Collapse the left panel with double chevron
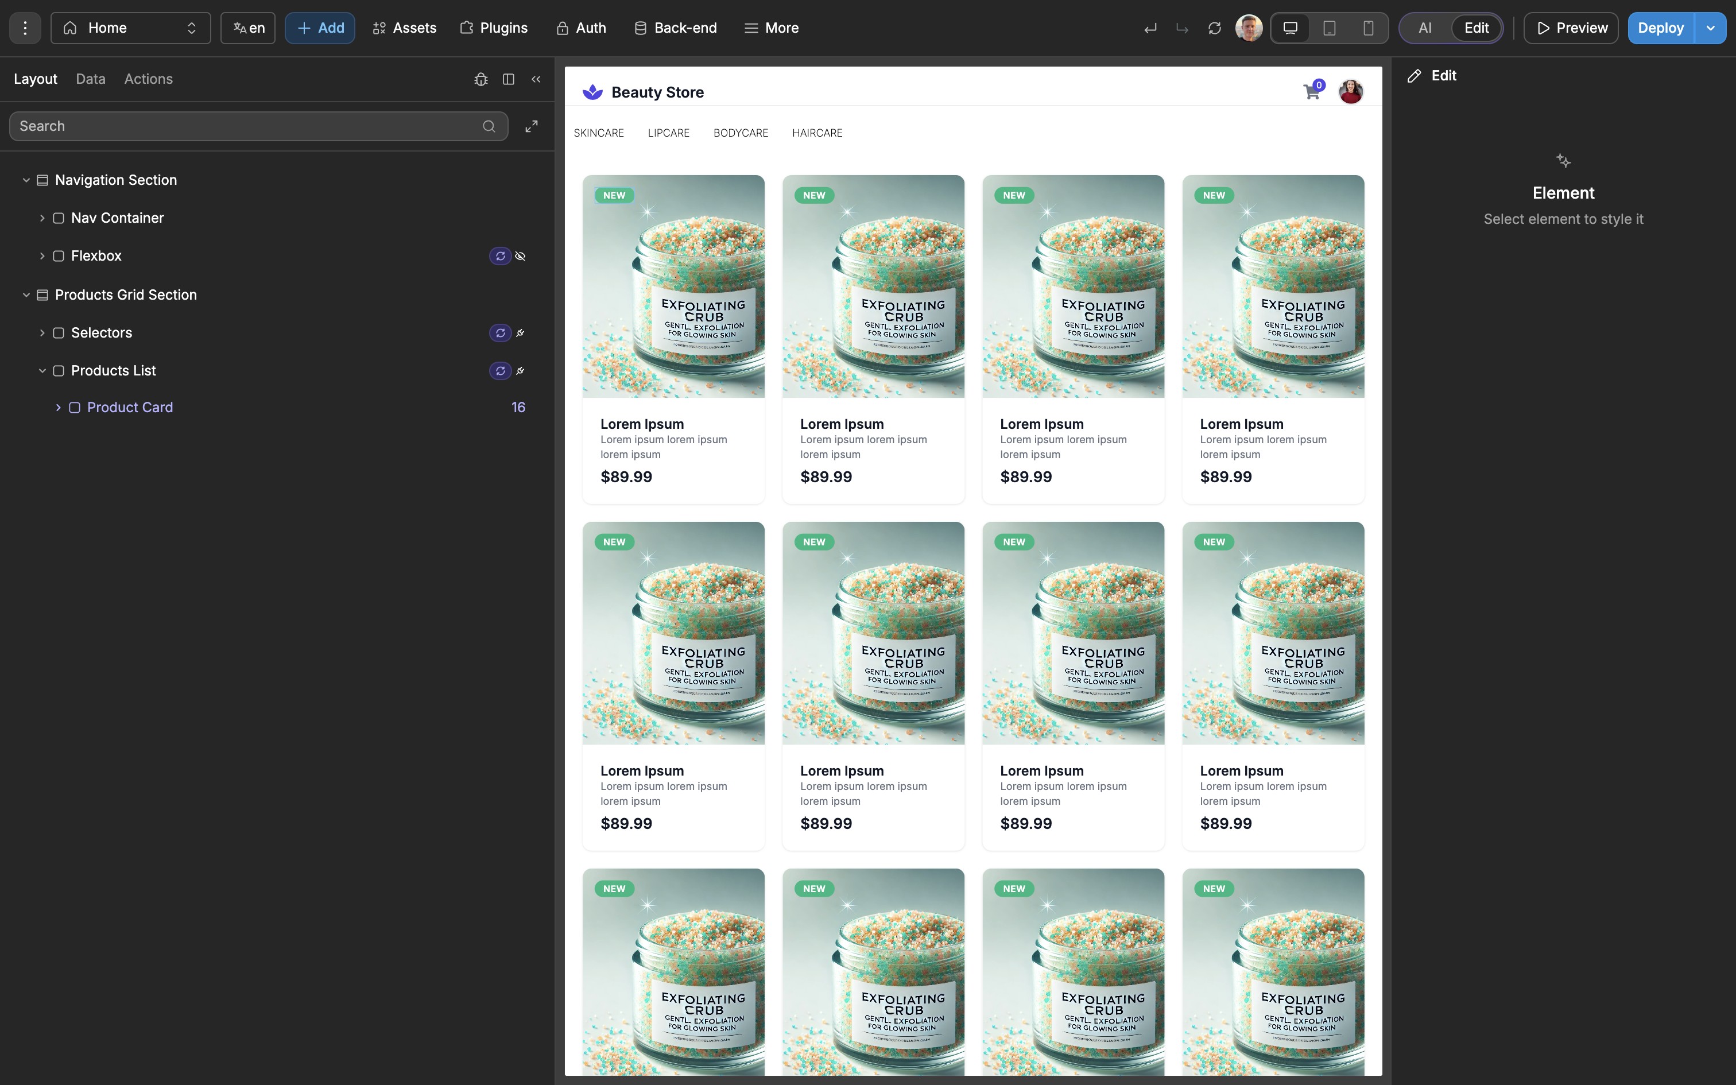The image size is (1736, 1085). coord(536,79)
